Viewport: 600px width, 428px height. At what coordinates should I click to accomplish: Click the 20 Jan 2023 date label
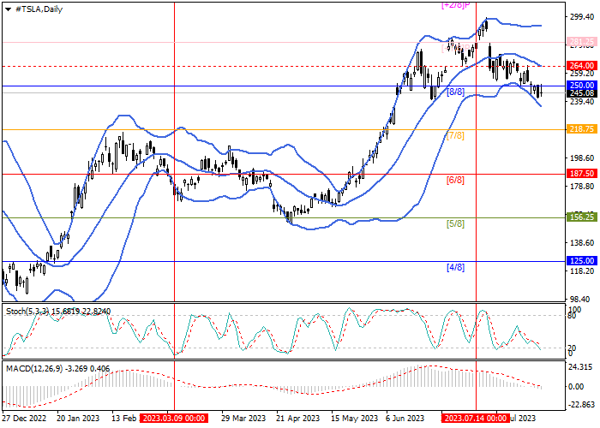coord(78,418)
